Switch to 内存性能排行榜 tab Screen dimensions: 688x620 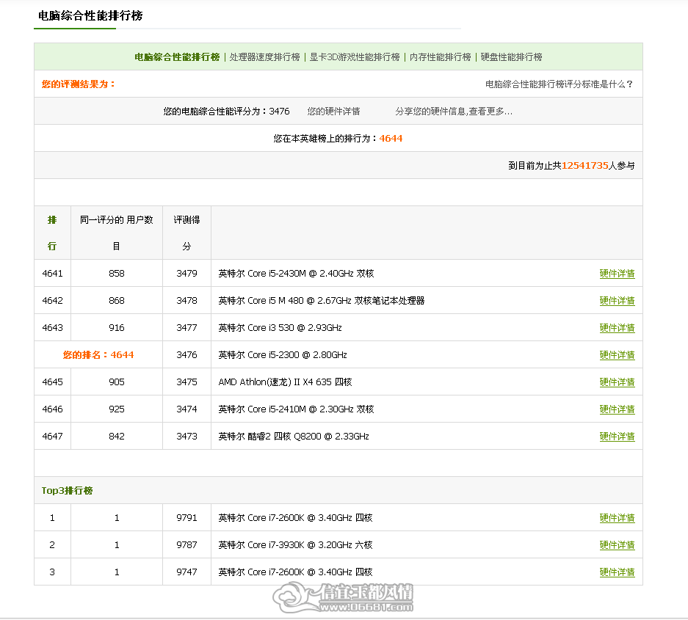(440, 57)
